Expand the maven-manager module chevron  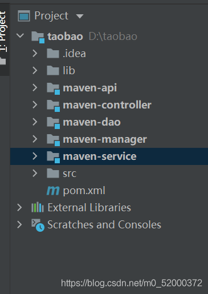point(35,139)
